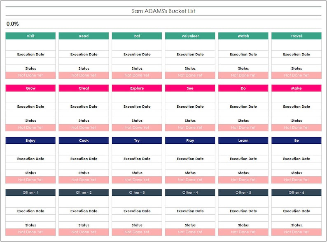Select the Play category header
The height and width of the screenshot is (242, 327).
(x=190, y=140)
